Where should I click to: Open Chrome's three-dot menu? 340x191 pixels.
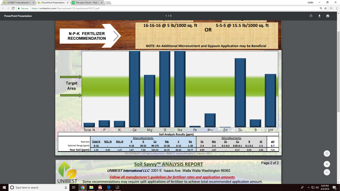[x=337, y=8]
